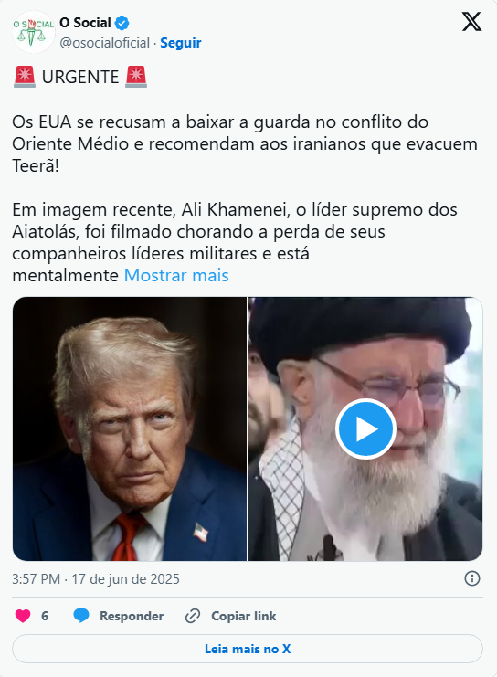The image size is (497, 677).
Task: Open the timestamp 3:57 PM 17 de jun
Action: (x=95, y=579)
